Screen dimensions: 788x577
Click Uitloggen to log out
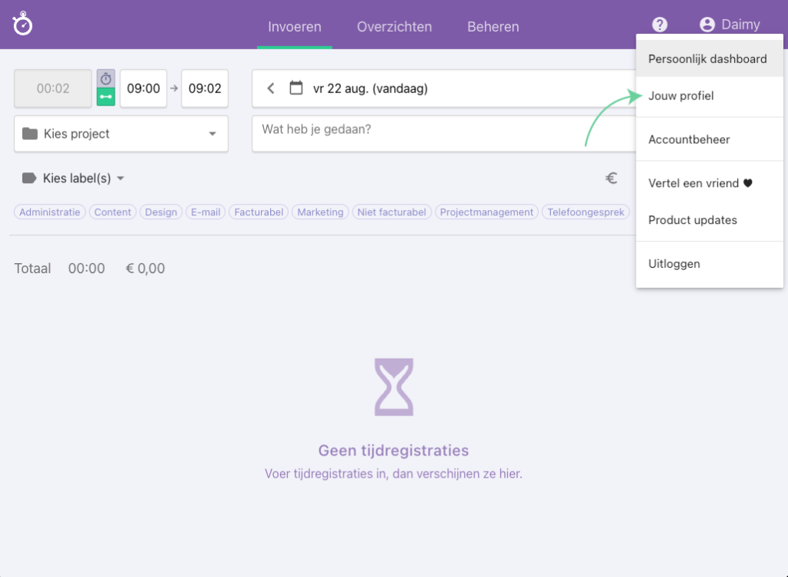pos(674,264)
